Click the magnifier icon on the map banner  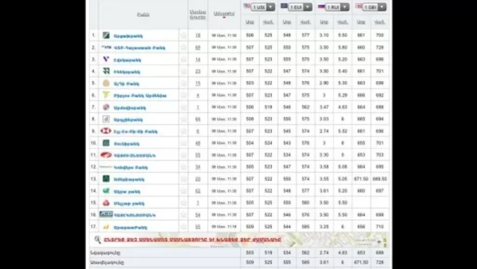click(x=98, y=239)
